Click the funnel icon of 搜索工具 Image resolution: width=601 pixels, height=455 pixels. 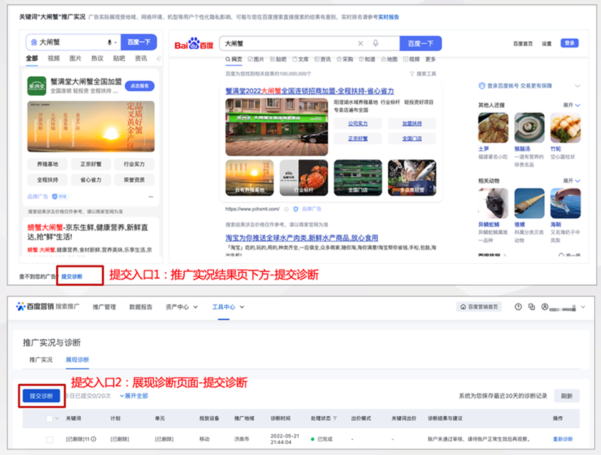coord(412,74)
